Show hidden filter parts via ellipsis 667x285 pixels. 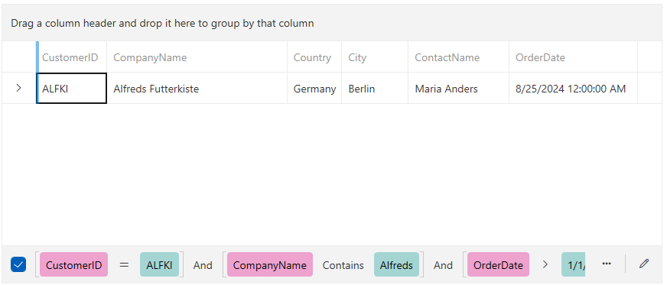[607, 264]
